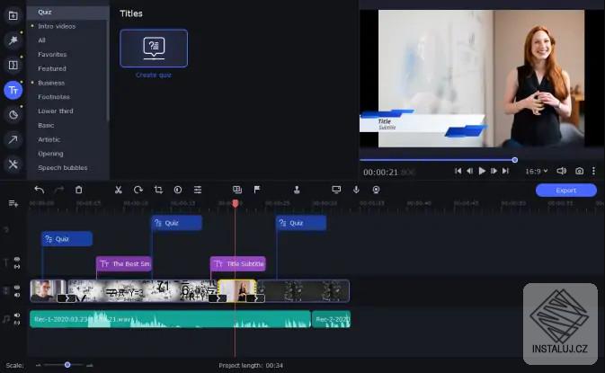Zoom out timeline with scale minus

(x=38, y=365)
